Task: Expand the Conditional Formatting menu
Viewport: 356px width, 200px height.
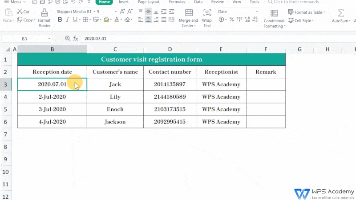Action: click(x=284, y=26)
